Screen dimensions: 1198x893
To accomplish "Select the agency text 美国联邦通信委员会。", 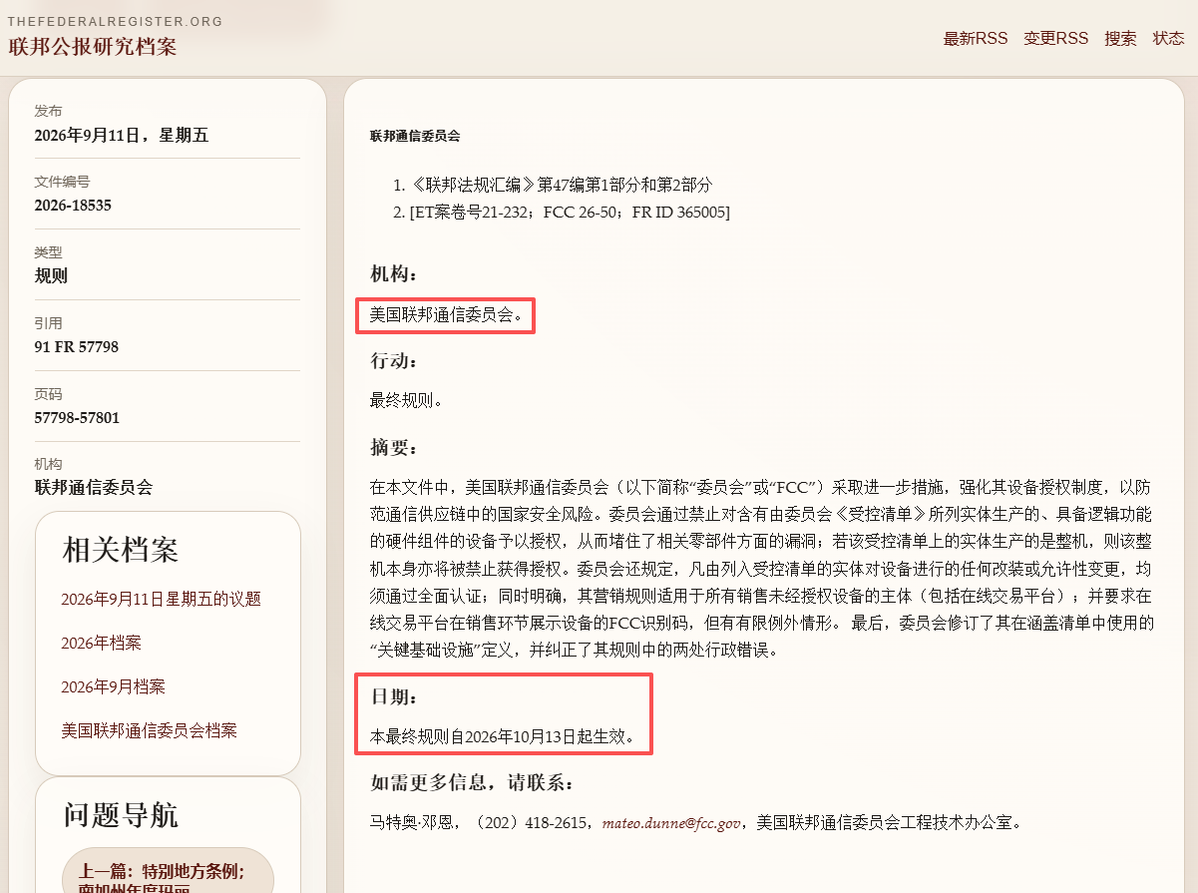I will coord(446,314).
